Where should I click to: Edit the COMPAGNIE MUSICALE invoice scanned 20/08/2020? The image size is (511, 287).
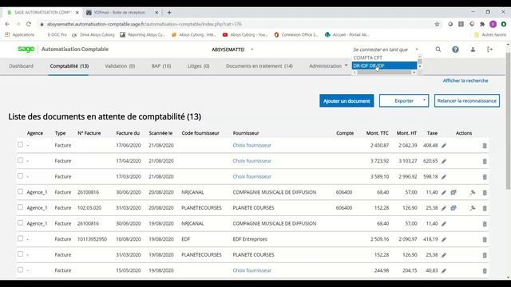pyautogui.click(x=444, y=192)
